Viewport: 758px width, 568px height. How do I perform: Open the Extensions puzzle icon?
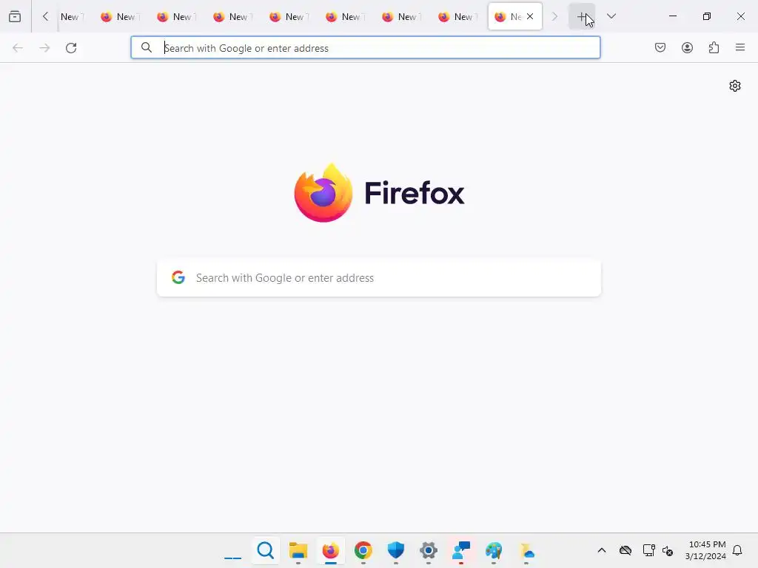click(714, 47)
